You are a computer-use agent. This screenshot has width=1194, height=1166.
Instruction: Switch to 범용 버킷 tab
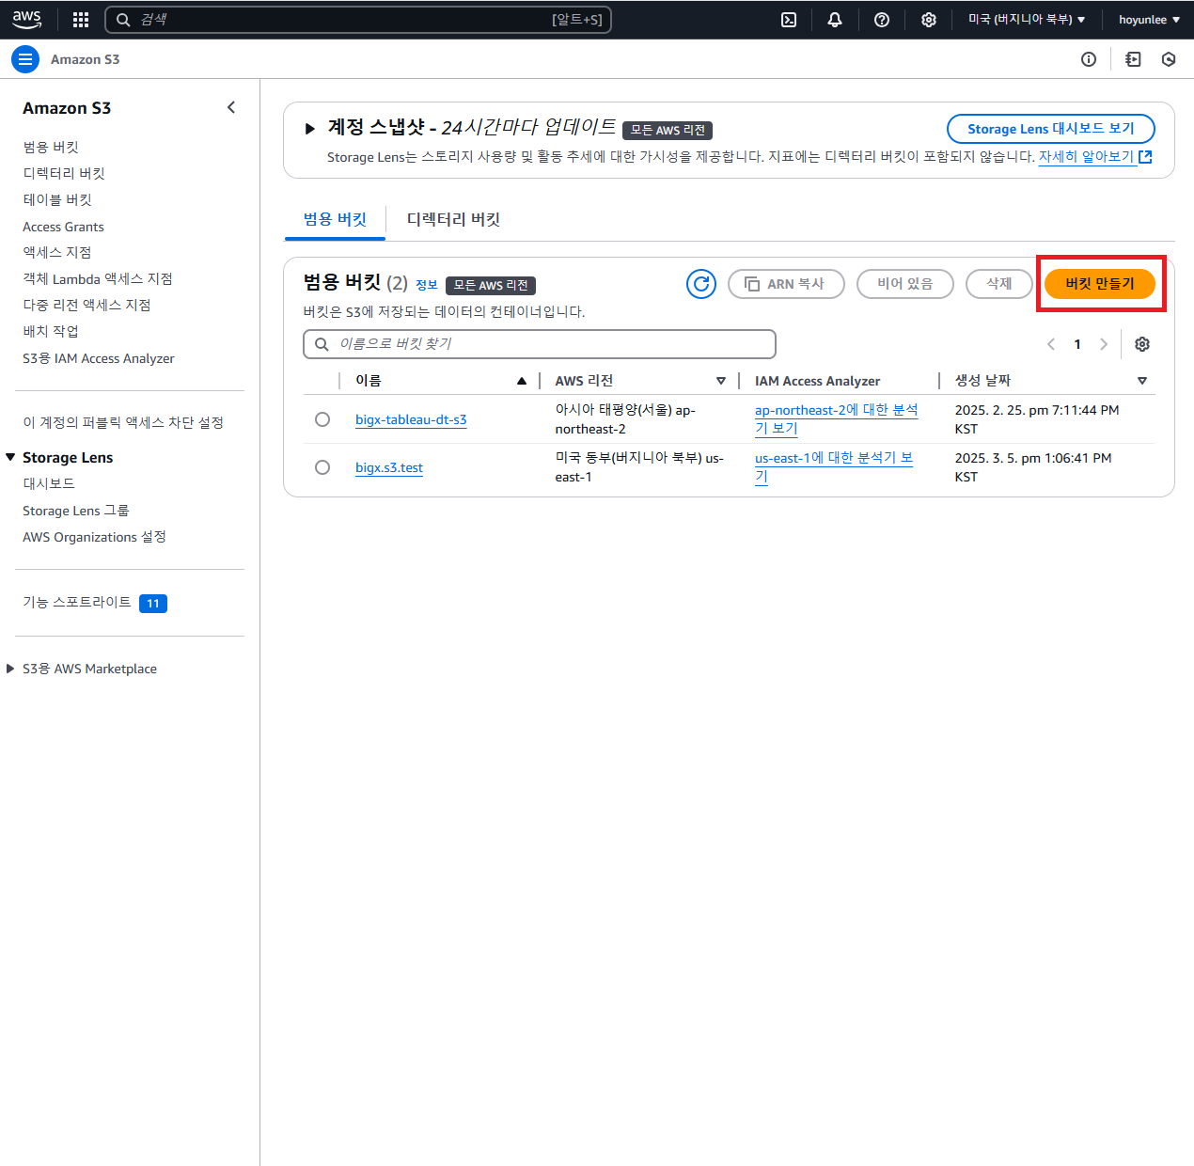click(x=335, y=219)
